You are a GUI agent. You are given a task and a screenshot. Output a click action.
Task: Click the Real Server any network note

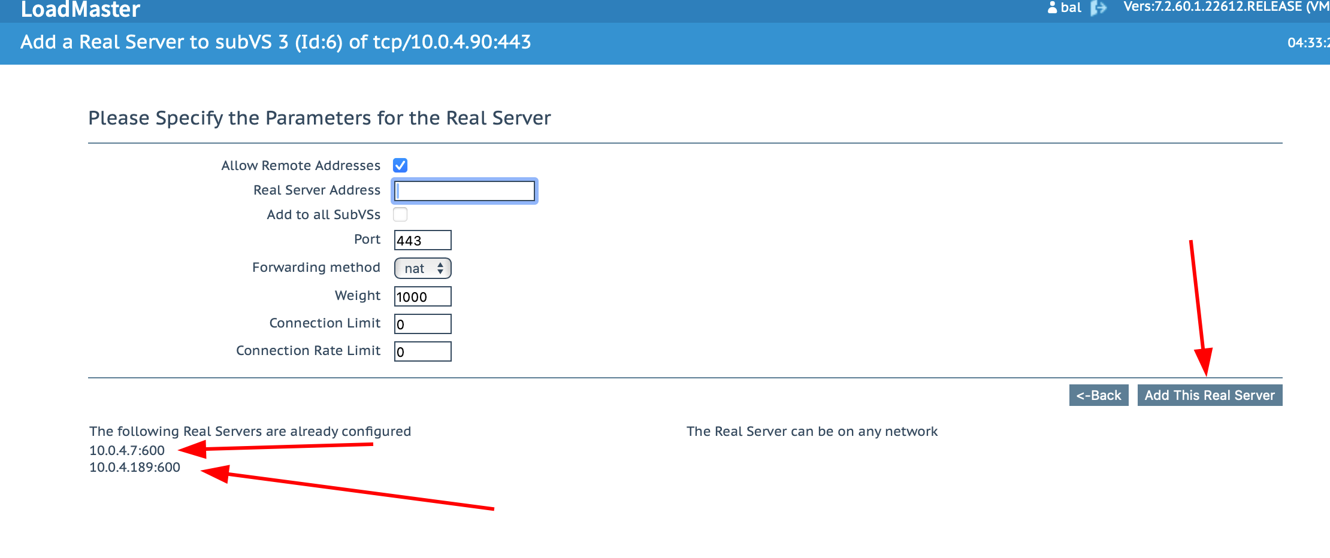pyautogui.click(x=812, y=431)
